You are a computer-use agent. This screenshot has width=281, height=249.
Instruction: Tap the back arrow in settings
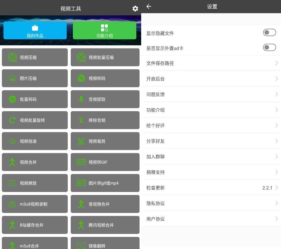149,7
